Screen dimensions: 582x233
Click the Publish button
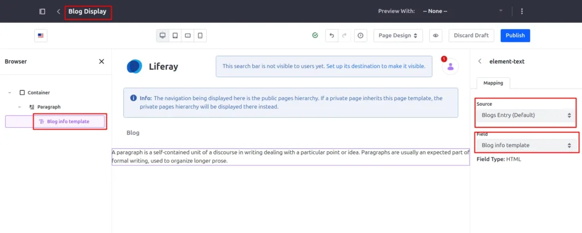515,36
